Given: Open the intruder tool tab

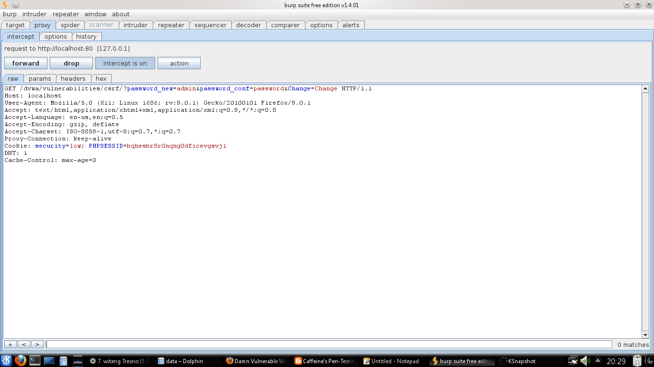Looking at the screenshot, I should (136, 25).
